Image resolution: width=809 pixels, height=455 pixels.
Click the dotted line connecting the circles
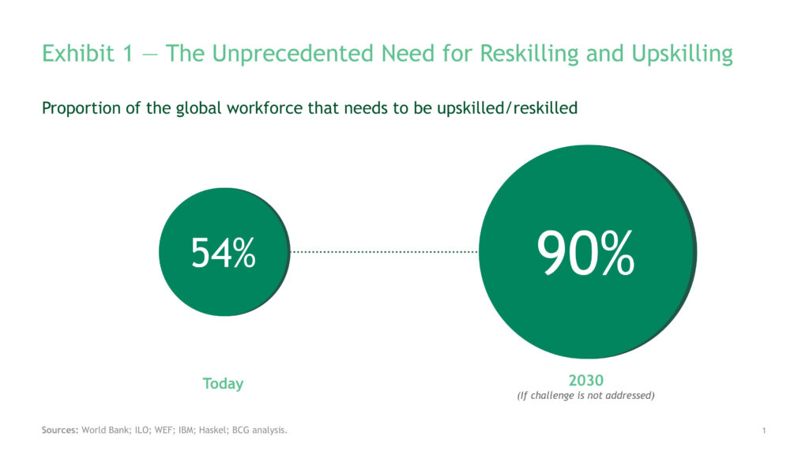click(384, 253)
